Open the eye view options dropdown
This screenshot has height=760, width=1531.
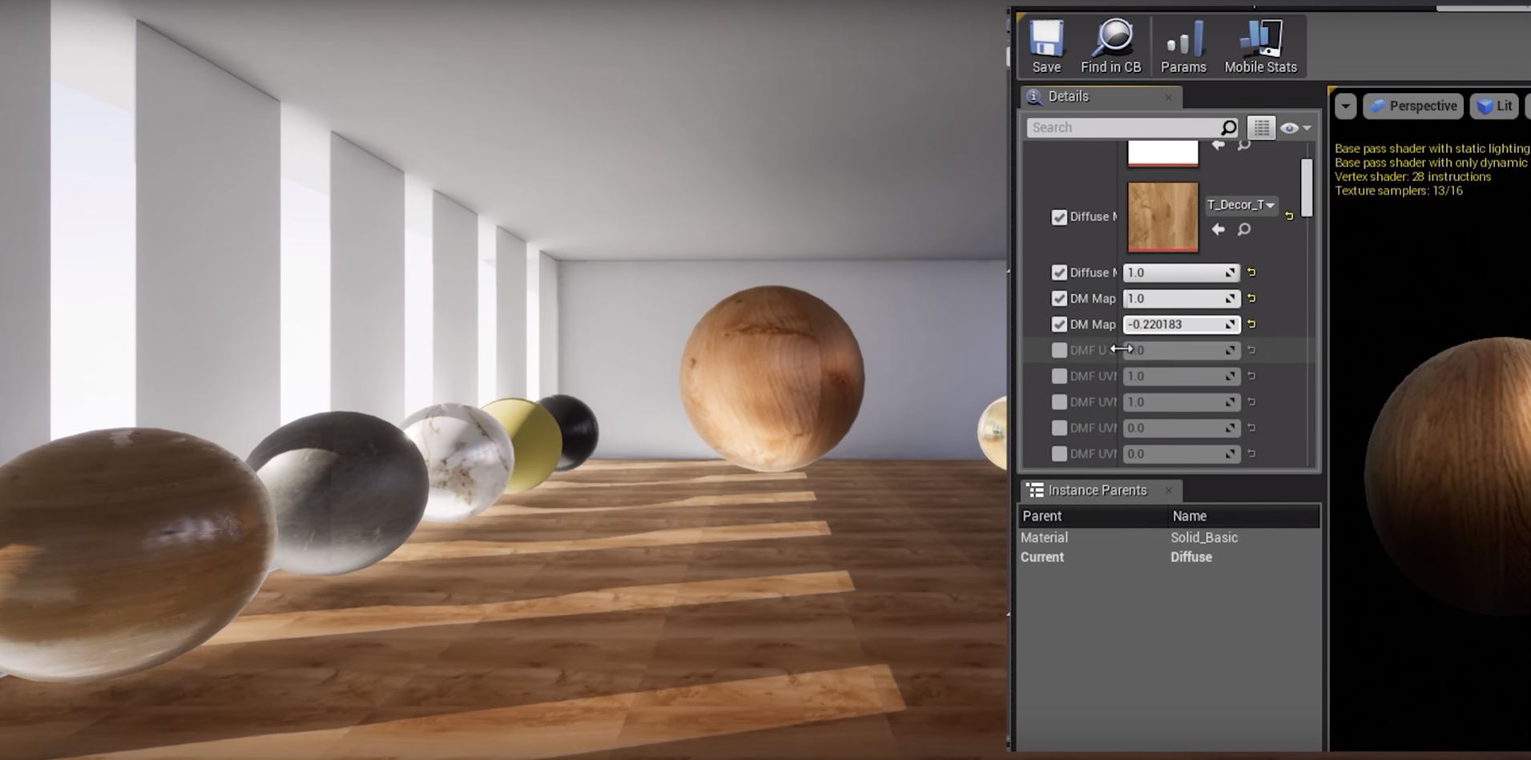click(1295, 127)
